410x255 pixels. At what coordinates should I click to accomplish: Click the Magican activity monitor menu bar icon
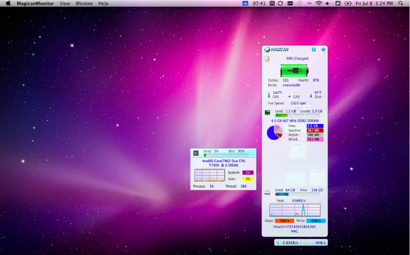tap(245, 4)
